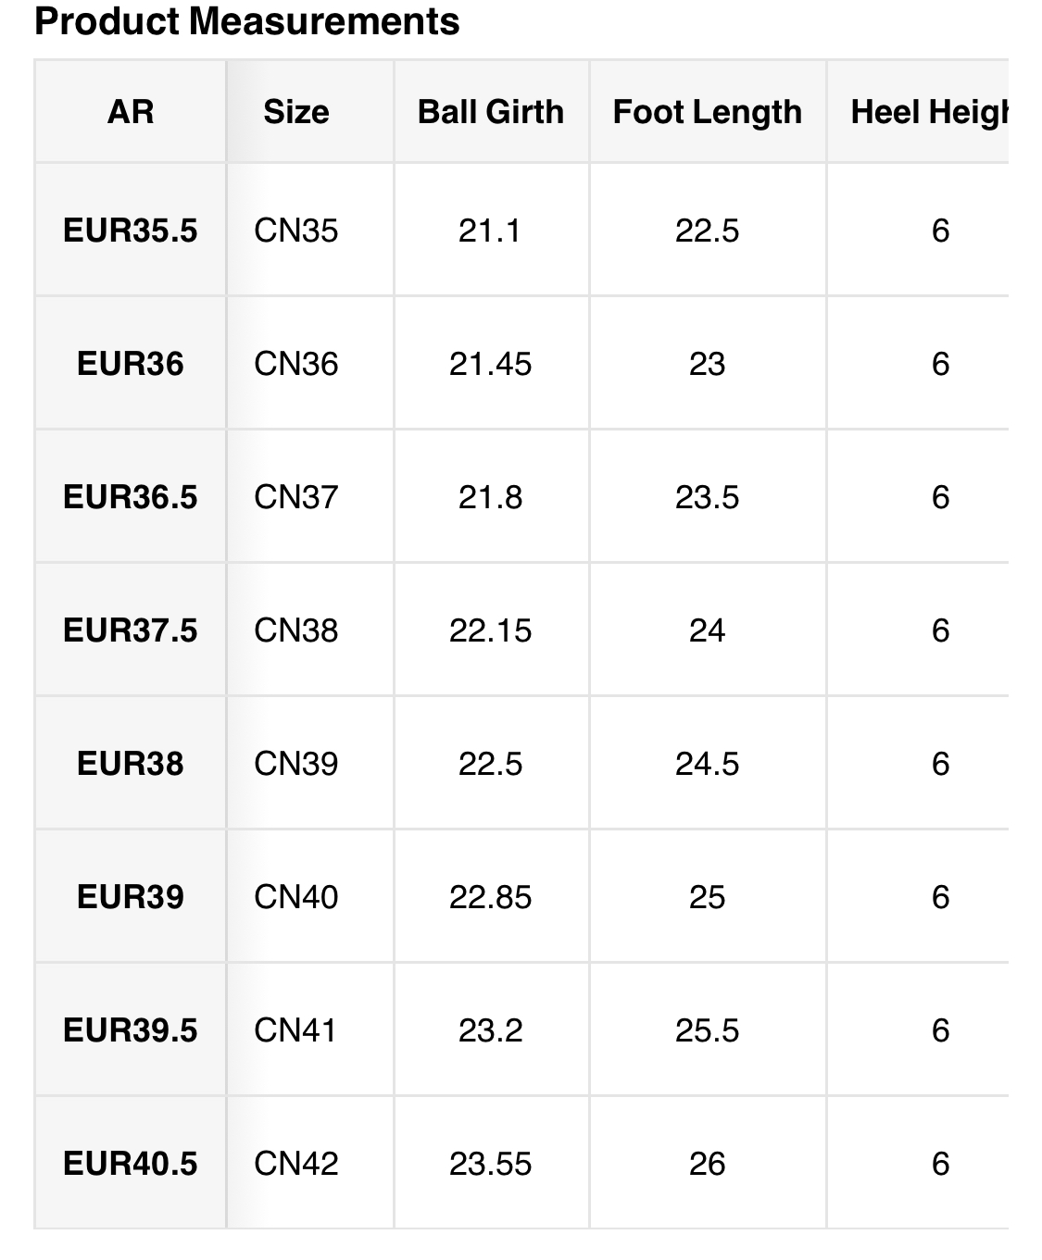This screenshot has width=1042, height=1260.
Task: Click the Product Measurements heading
Action: pyautogui.click(x=247, y=21)
